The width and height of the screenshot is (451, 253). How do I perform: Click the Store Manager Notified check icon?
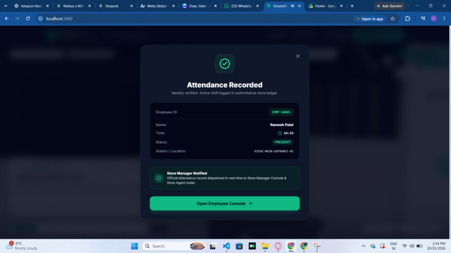158,178
